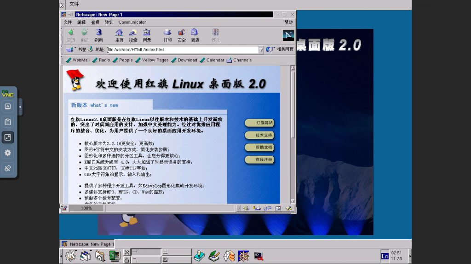
Task: Open Mailbox from the component bar
Action: coord(257,209)
